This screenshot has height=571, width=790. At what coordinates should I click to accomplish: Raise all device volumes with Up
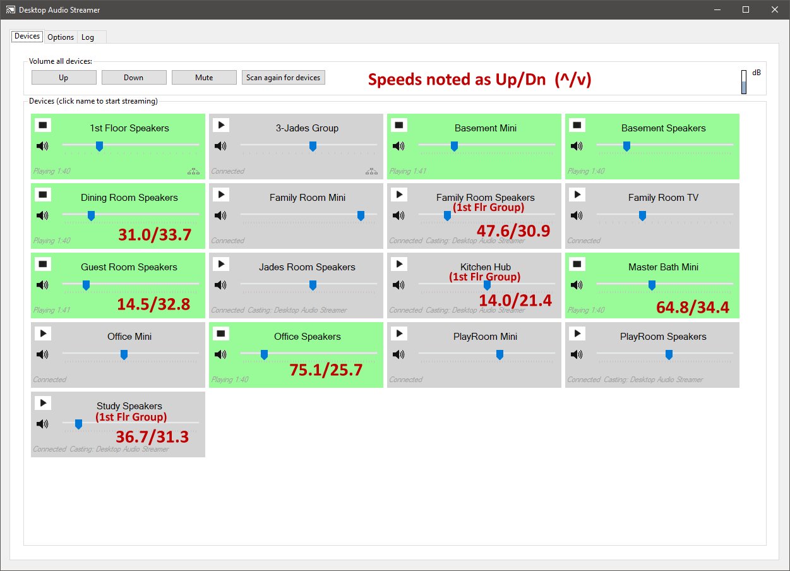[x=64, y=77]
